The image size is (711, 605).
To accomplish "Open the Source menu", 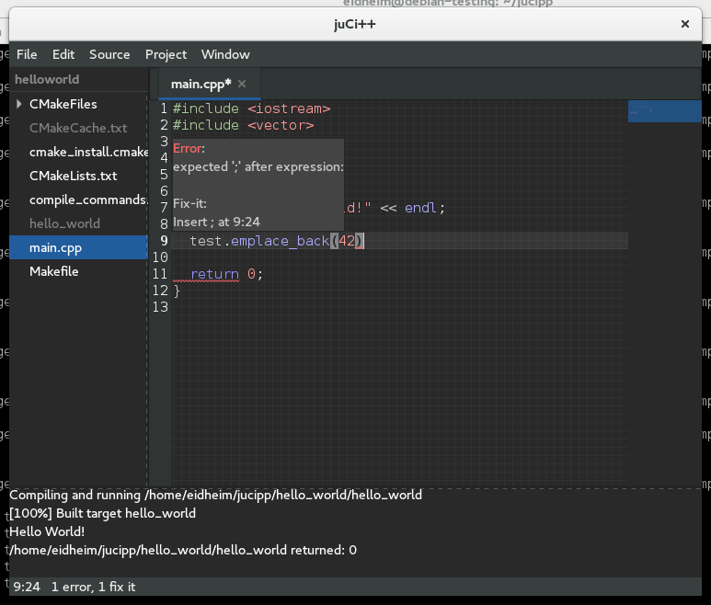I will [109, 54].
